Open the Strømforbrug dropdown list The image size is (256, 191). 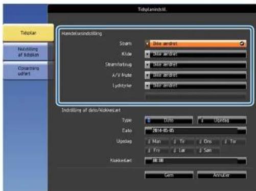coord(195,65)
